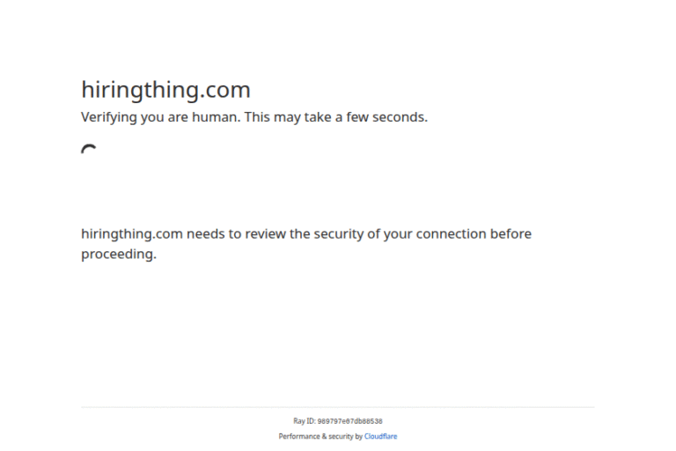Click the loading spinner icon

pos(88,151)
